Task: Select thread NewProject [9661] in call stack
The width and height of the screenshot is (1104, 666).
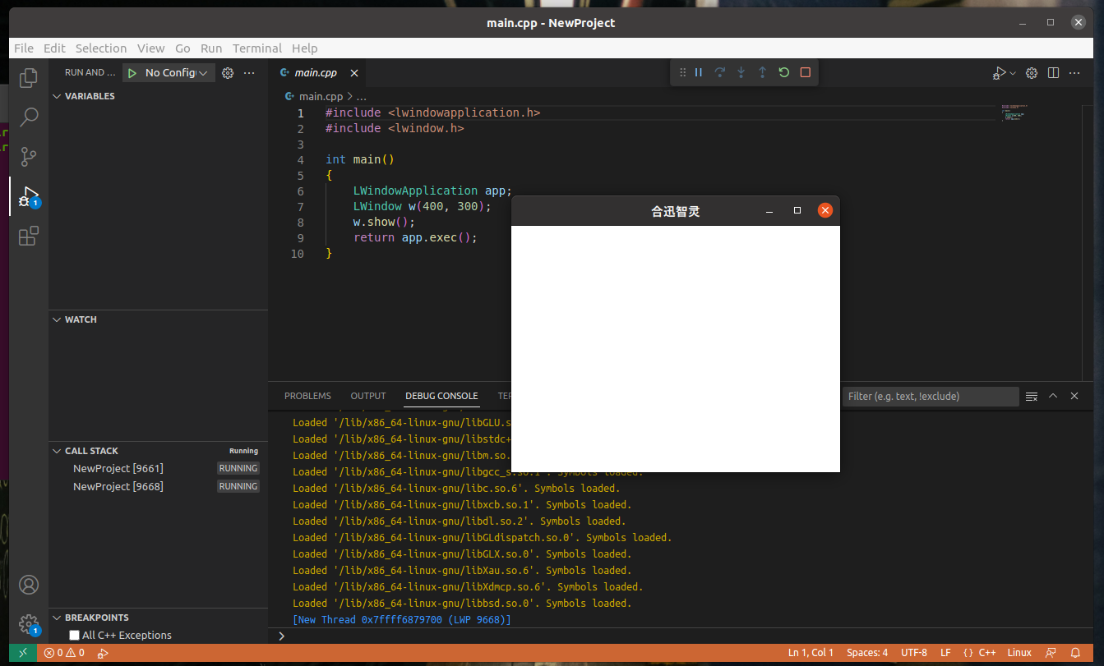Action: click(x=159, y=468)
